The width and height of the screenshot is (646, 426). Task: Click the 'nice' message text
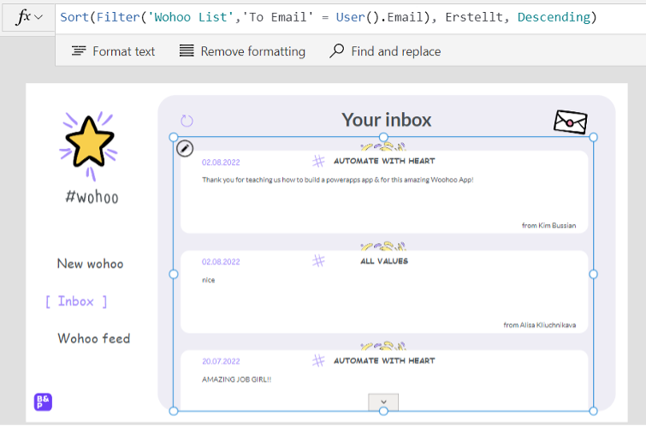click(x=209, y=281)
